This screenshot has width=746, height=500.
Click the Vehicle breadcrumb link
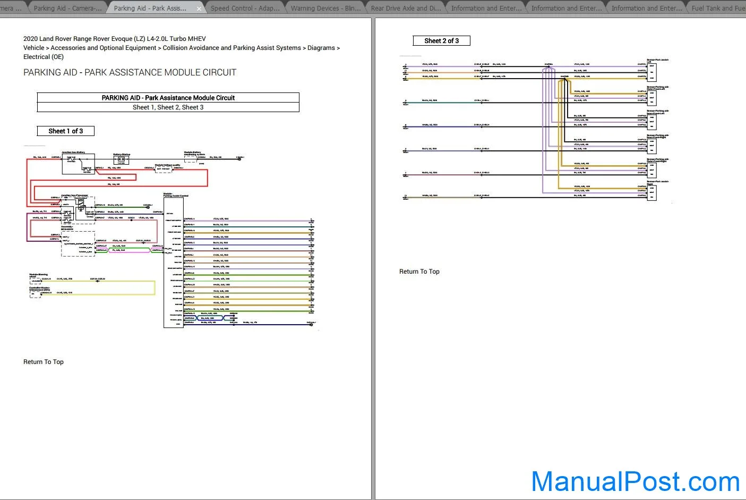[x=34, y=48]
